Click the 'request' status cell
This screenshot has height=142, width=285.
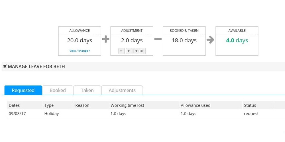251,114
